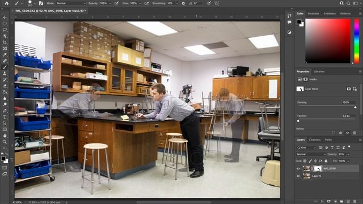The width and height of the screenshot is (363, 204).
Task: Load selection from mask
Action: [x=334, y=133]
